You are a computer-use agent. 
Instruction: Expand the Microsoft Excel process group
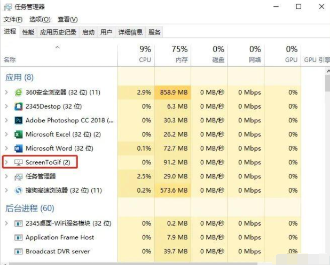click(6, 134)
